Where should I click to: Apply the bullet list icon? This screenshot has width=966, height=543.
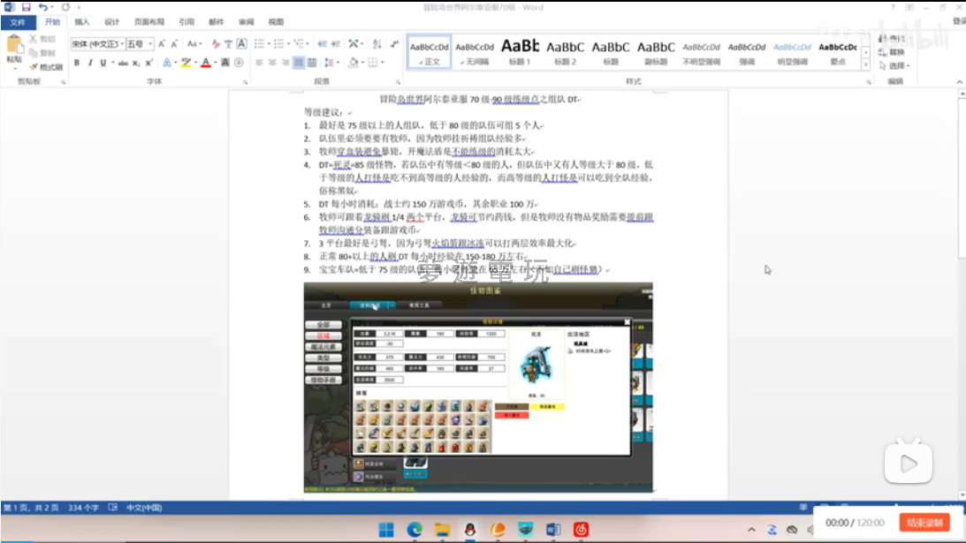point(260,44)
